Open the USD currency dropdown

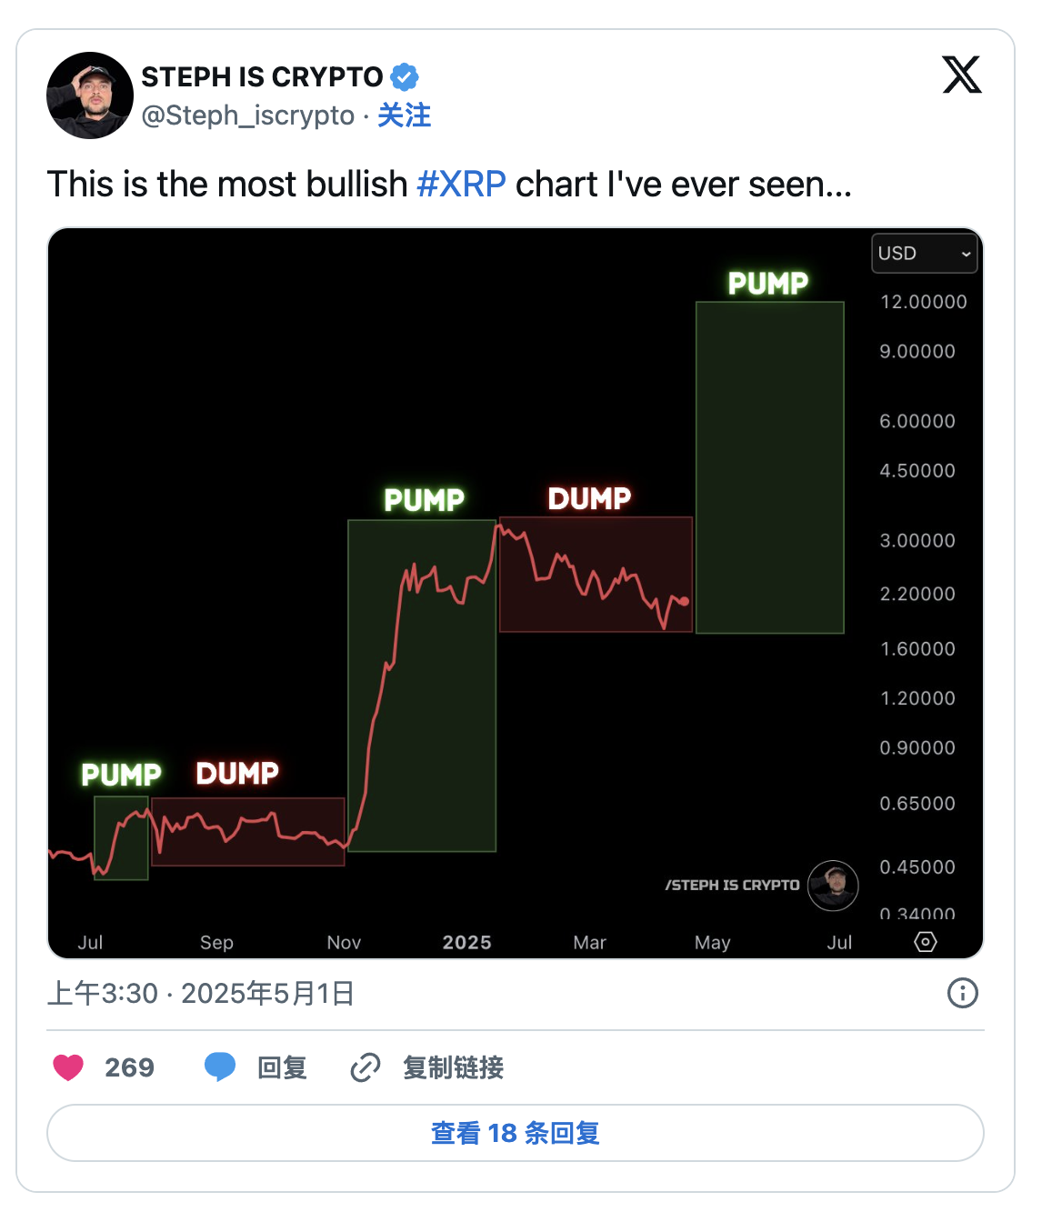(x=924, y=254)
